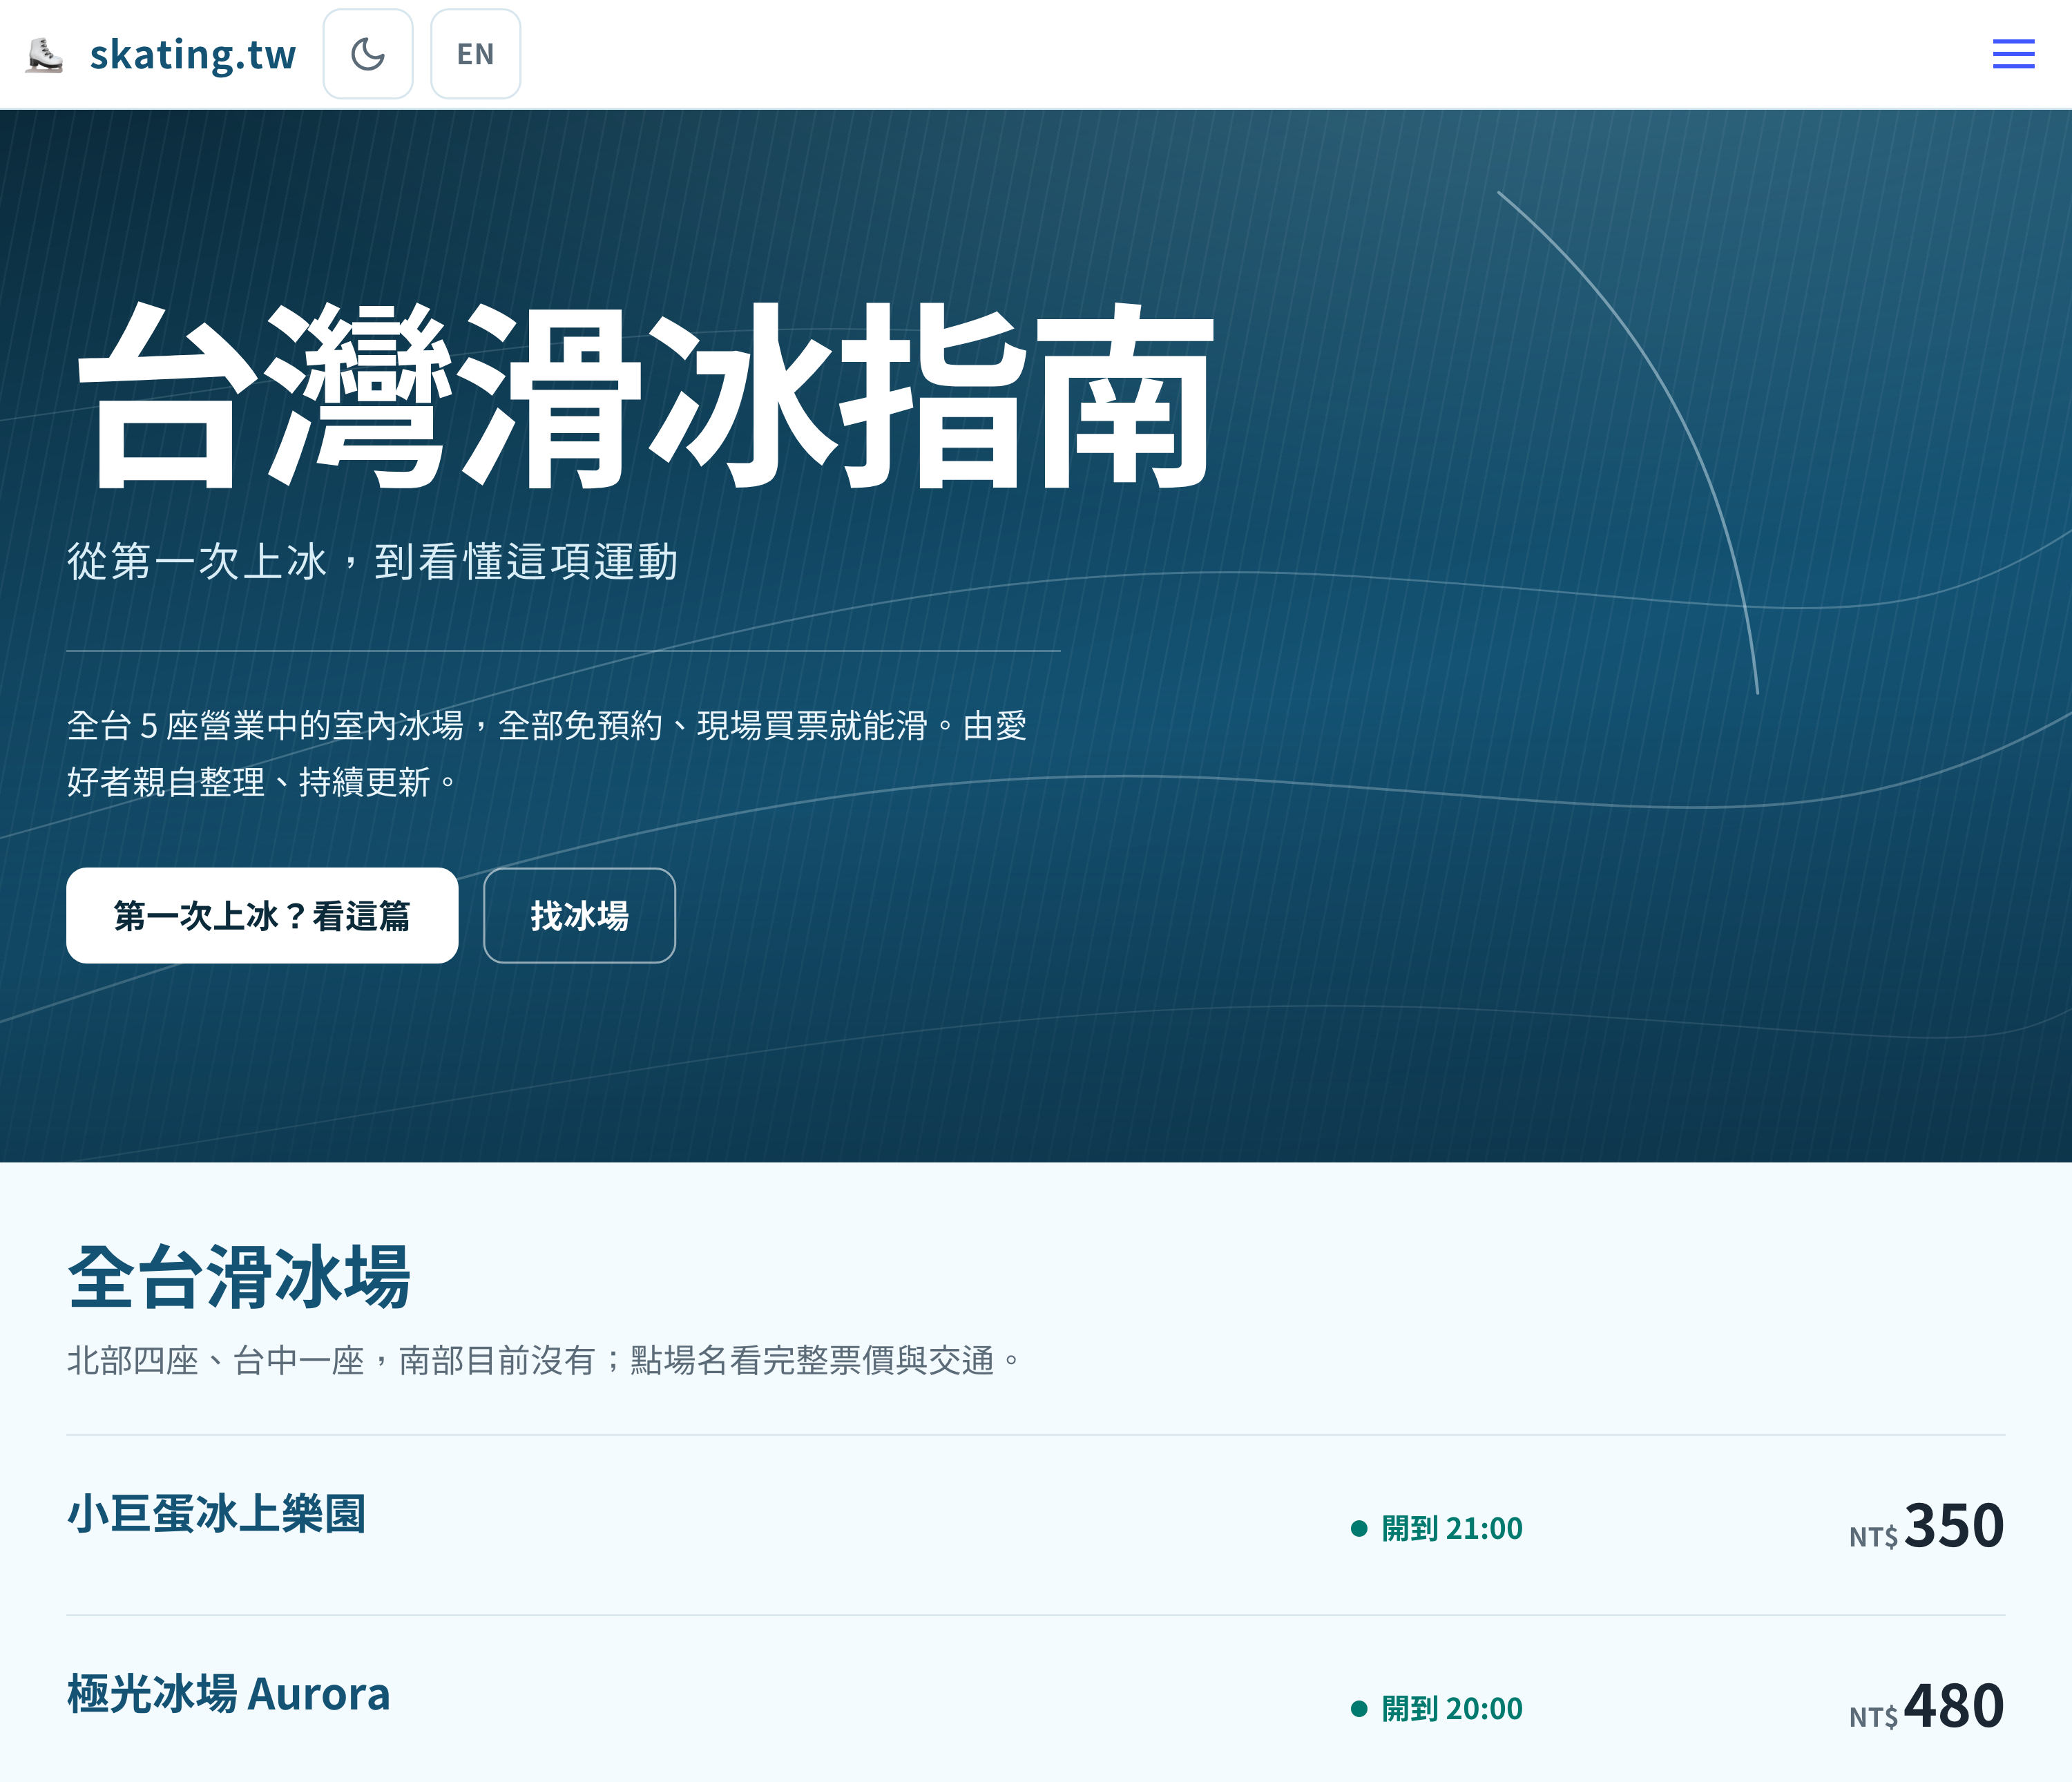This screenshot has height=1782, width=2072.
Task: Click the NT$ 480 price
Action: click(1926, 1706)
